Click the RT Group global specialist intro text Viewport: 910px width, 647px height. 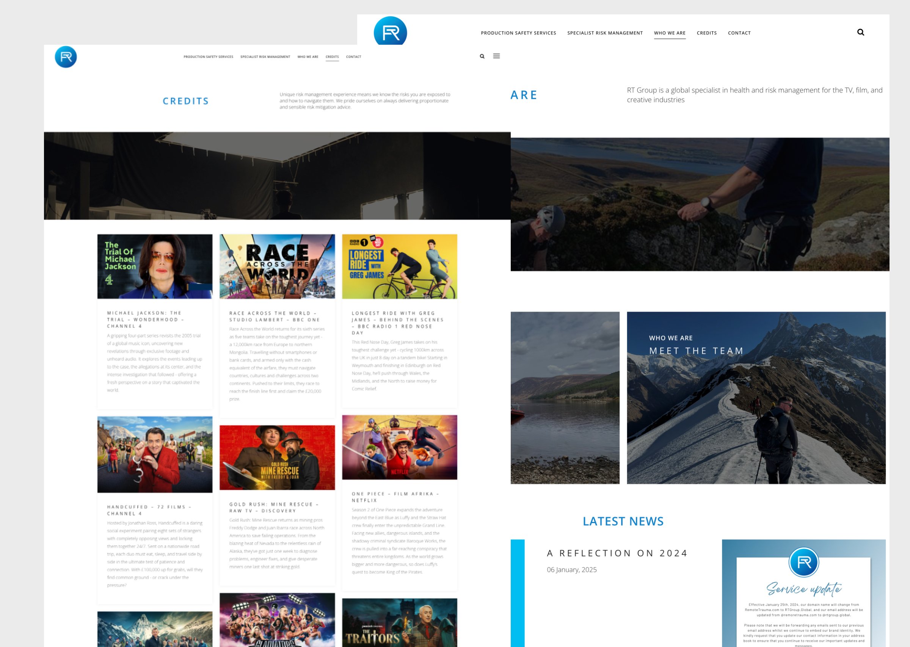coord(755,95)
